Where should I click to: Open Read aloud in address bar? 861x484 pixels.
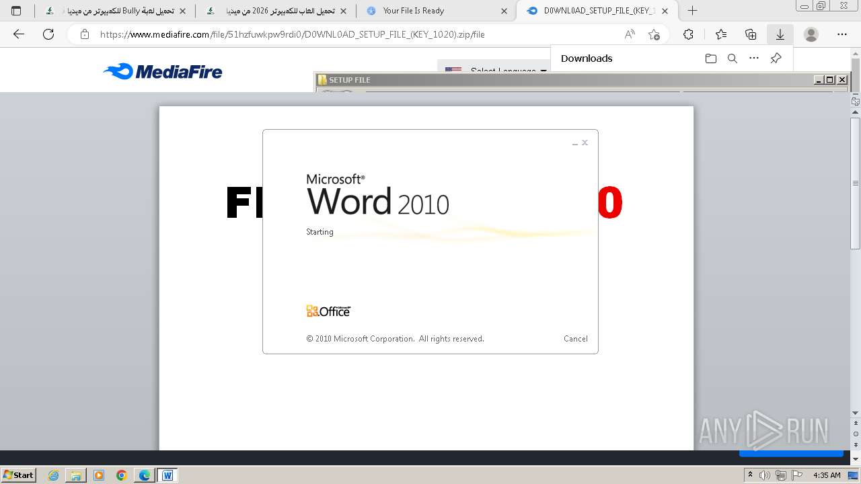click(630, 34)
